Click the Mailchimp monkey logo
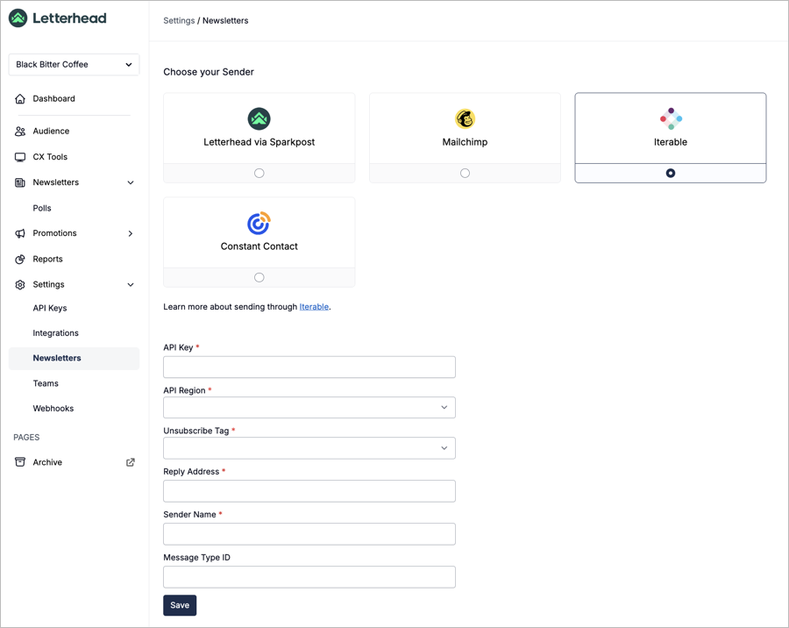 pos(465,119)
